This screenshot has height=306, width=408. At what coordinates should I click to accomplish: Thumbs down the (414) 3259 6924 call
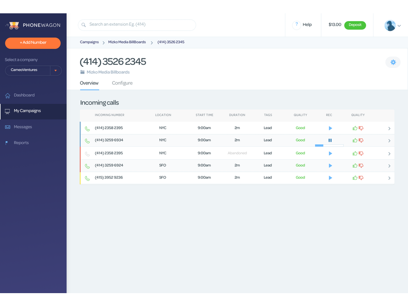[361, 166]
